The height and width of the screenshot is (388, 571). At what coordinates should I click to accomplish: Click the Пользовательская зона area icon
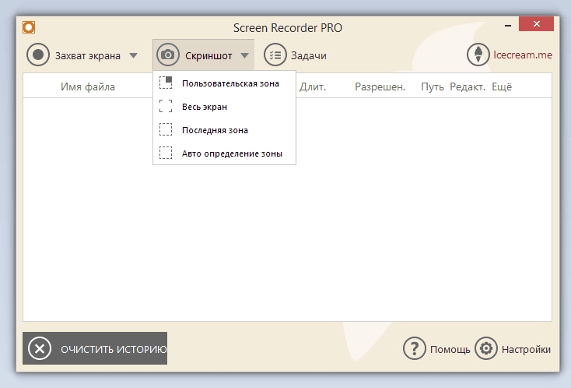(x=166, y=83)
